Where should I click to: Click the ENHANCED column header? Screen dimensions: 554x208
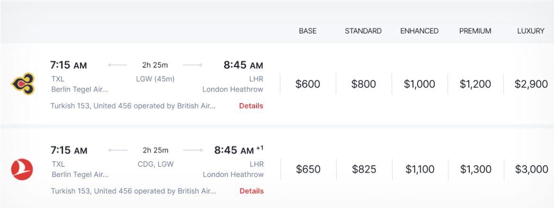(420, 31)
